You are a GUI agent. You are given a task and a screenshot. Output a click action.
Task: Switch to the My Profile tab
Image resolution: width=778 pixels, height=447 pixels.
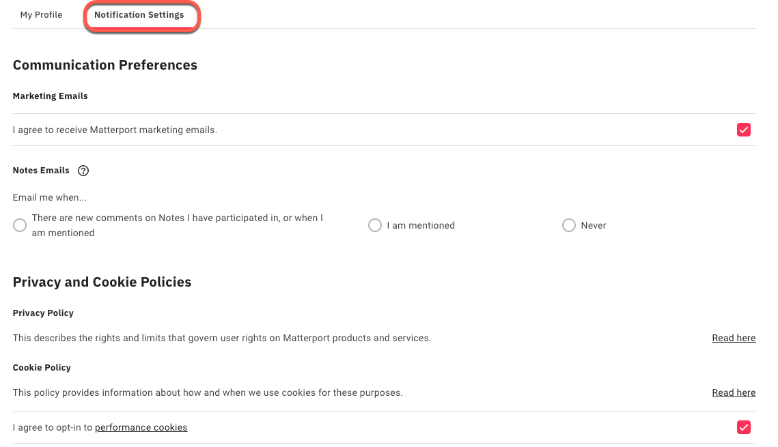click(x=42, y=15)
